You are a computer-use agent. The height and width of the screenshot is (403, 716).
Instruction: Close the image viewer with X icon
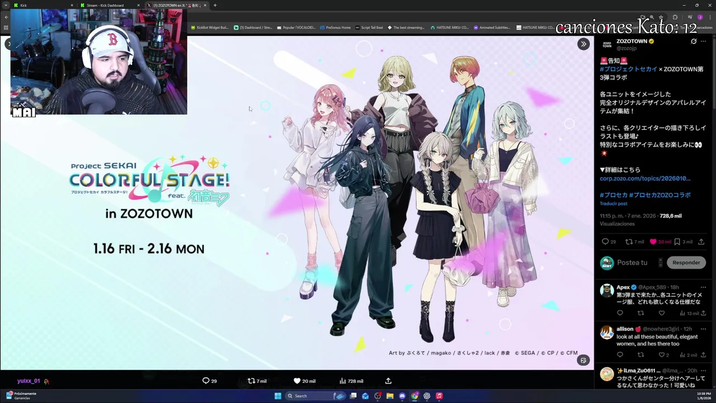tap(8, 44)
